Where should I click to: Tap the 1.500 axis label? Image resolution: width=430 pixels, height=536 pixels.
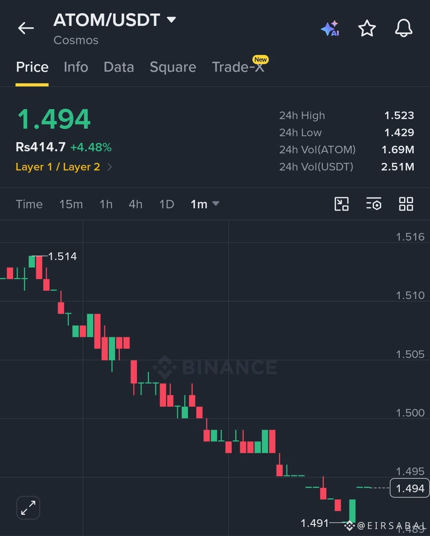tap(410, 413)
